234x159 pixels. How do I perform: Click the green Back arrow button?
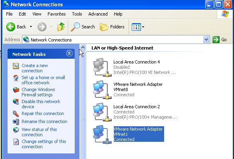[11, 27]
